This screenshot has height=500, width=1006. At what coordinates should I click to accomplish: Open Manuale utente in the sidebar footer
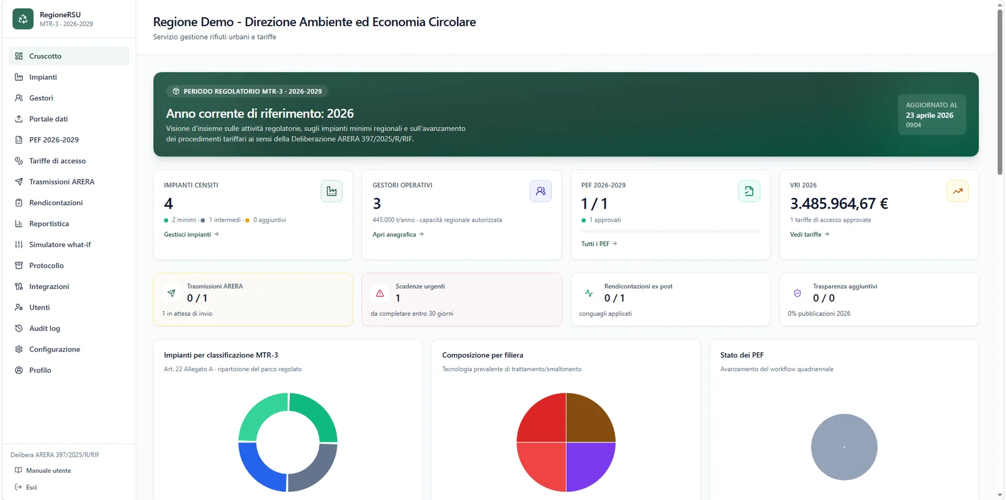(x=43, y=470)
